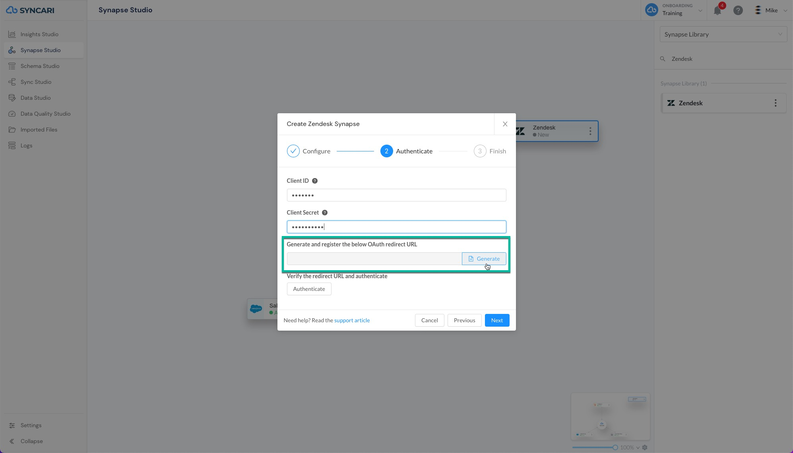Focus the Client ID field

point(396,195)
